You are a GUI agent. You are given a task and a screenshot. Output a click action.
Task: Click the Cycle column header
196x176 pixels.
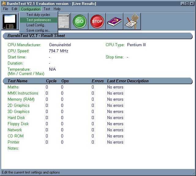point(51,81)
